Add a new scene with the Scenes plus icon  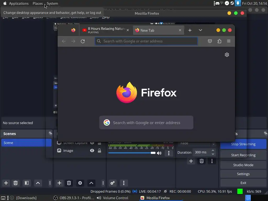pyautogui.click(x=6, y=183)
